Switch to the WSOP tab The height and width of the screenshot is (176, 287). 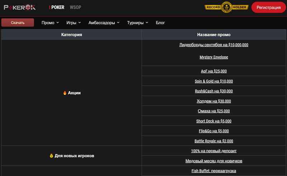[75, 7]
